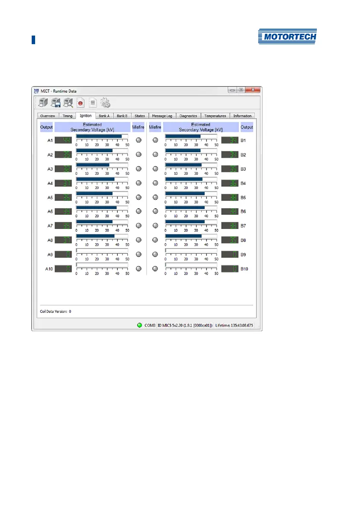Select the Ignition tab

point(86,115)
